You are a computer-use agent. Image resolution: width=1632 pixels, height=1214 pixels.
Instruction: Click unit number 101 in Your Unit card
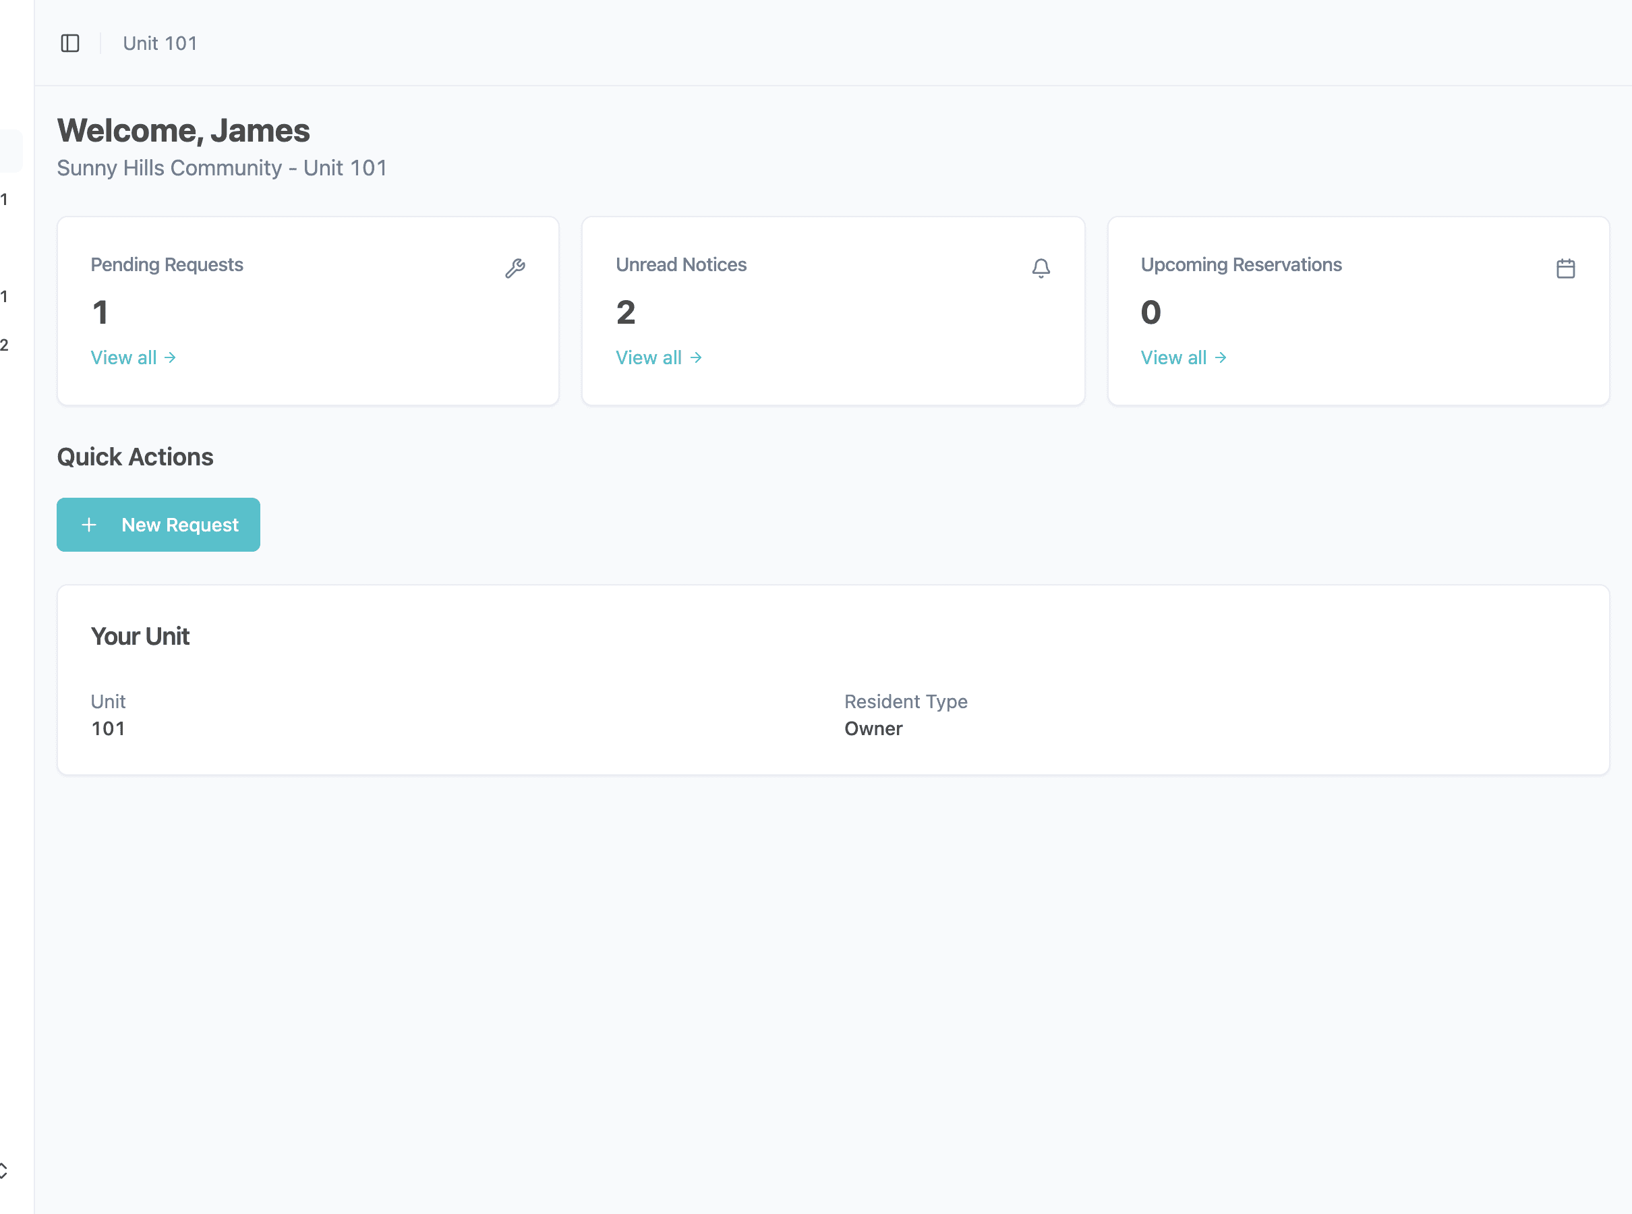(108, 728)
